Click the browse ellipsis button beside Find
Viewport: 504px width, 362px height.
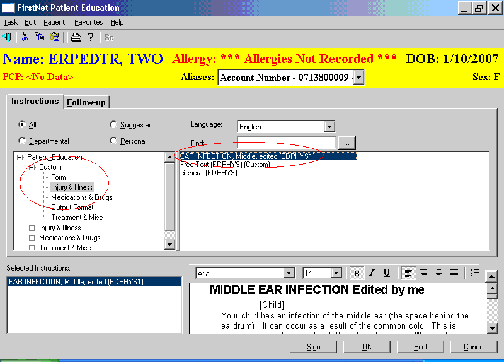tap(346, 143)
